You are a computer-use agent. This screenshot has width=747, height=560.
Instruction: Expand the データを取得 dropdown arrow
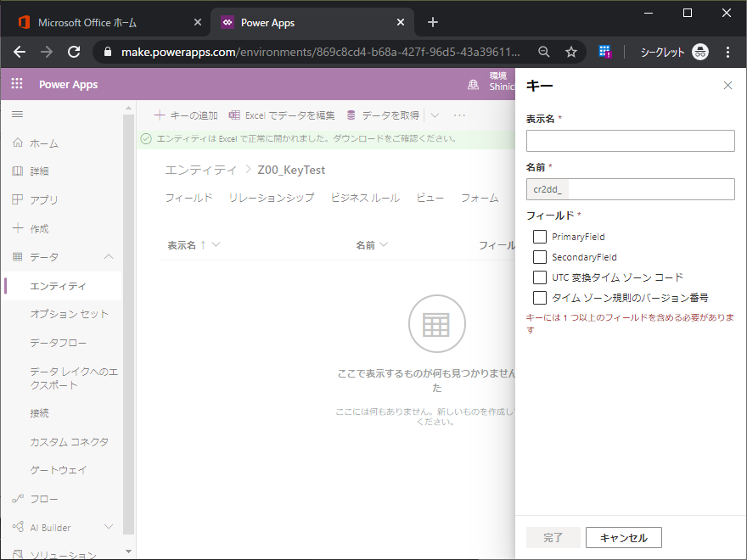coord(435,115)
